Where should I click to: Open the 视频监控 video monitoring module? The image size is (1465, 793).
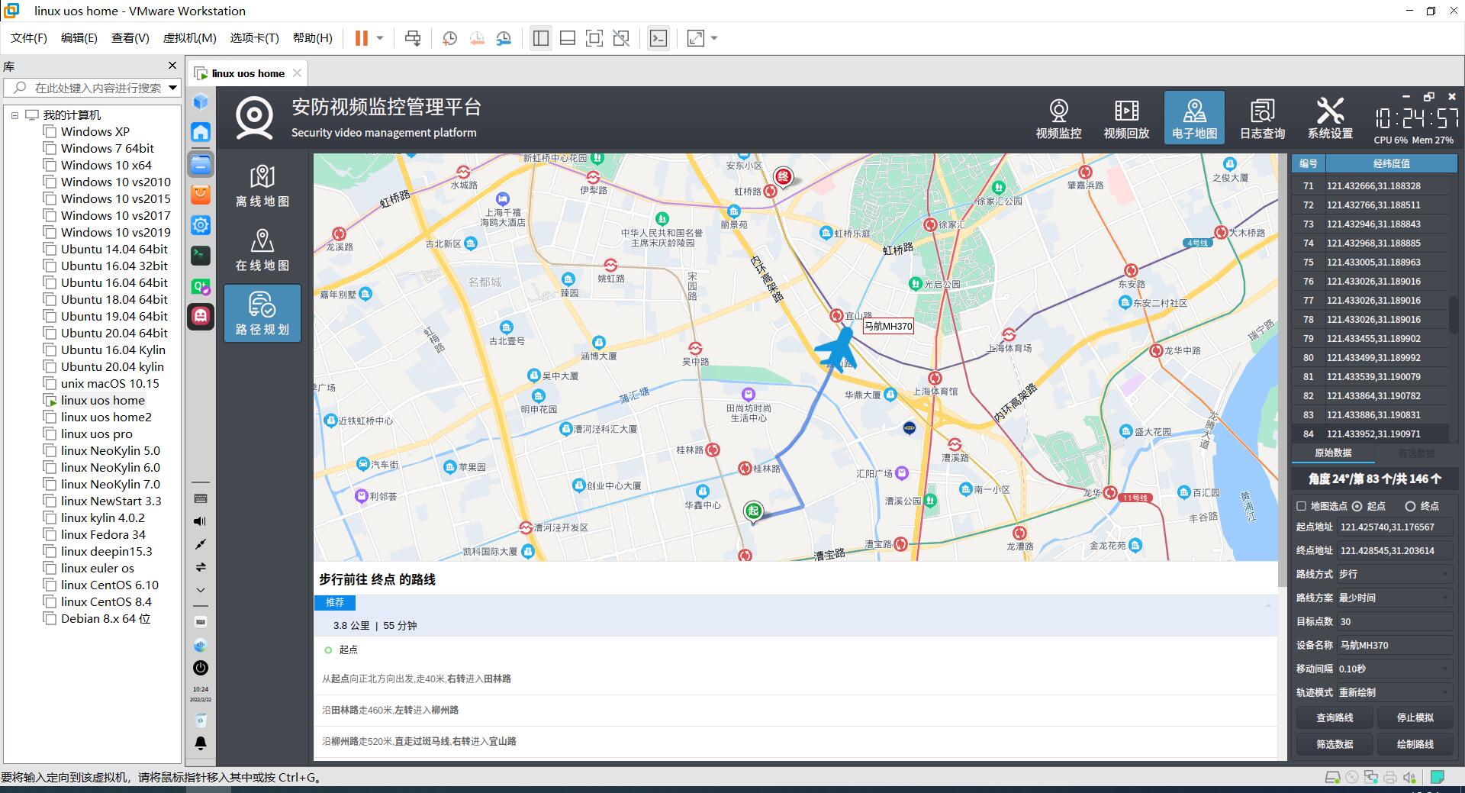(1058, 118)
